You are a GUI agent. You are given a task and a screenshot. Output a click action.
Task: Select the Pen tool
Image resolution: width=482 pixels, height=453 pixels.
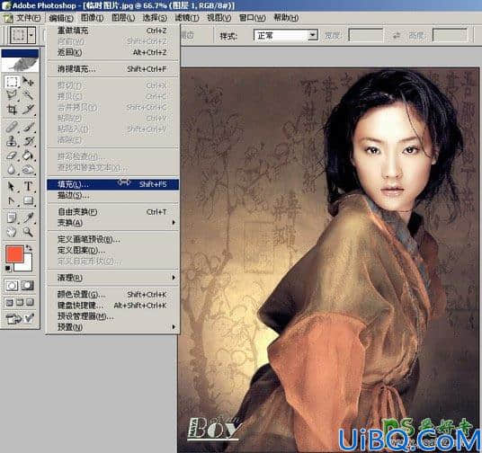pyautogui.click(x=12, y=200)
